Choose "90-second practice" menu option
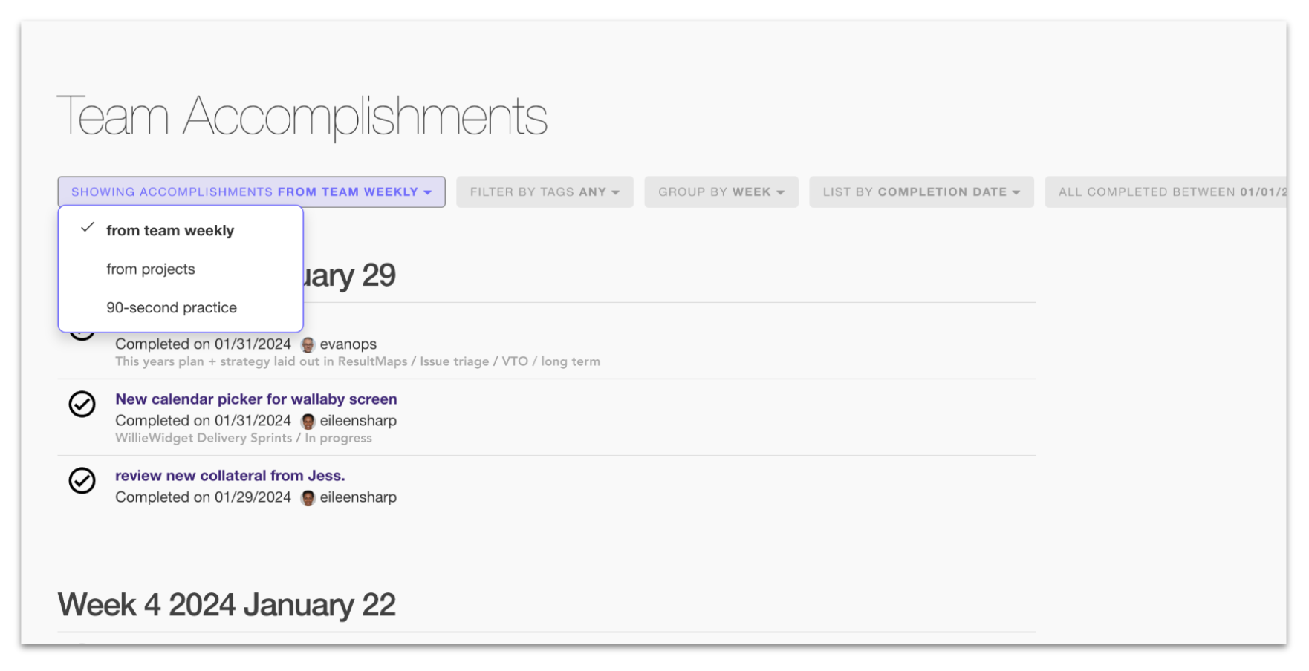The image size is (1309, 671). tap(172, 308)
